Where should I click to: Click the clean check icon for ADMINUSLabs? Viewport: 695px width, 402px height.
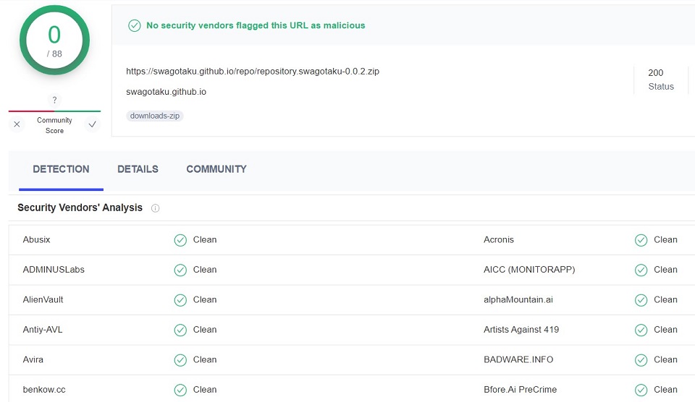point(180,270)
